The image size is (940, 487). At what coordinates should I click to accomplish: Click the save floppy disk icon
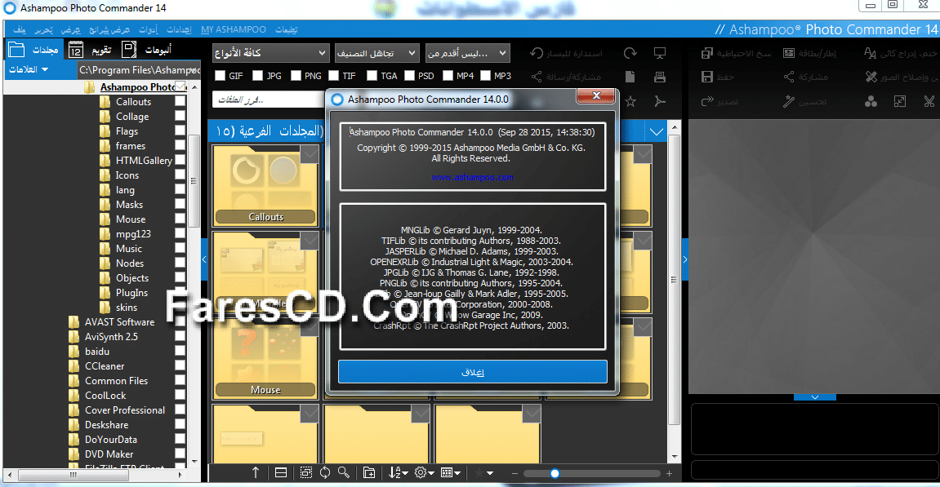[707, 77]
